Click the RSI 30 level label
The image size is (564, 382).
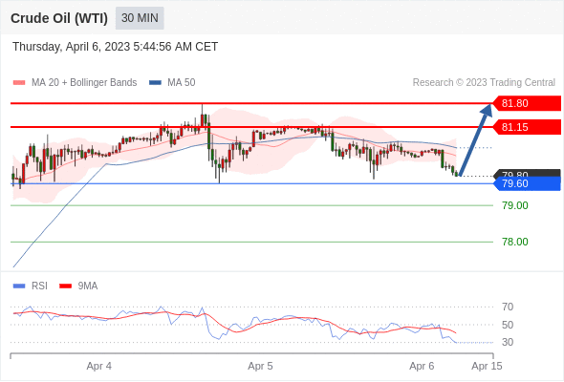point(508,342)
